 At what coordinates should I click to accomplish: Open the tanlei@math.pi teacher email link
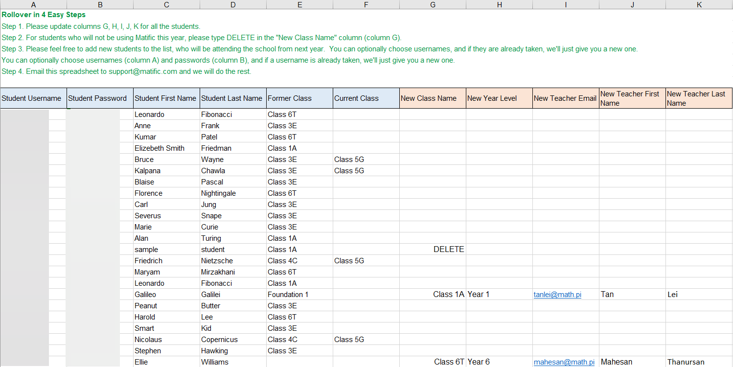click(x=557, y=294)
